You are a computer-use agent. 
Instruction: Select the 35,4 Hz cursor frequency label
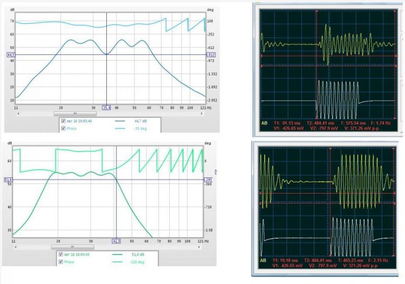pyautogui.click(x=106, y=108)
